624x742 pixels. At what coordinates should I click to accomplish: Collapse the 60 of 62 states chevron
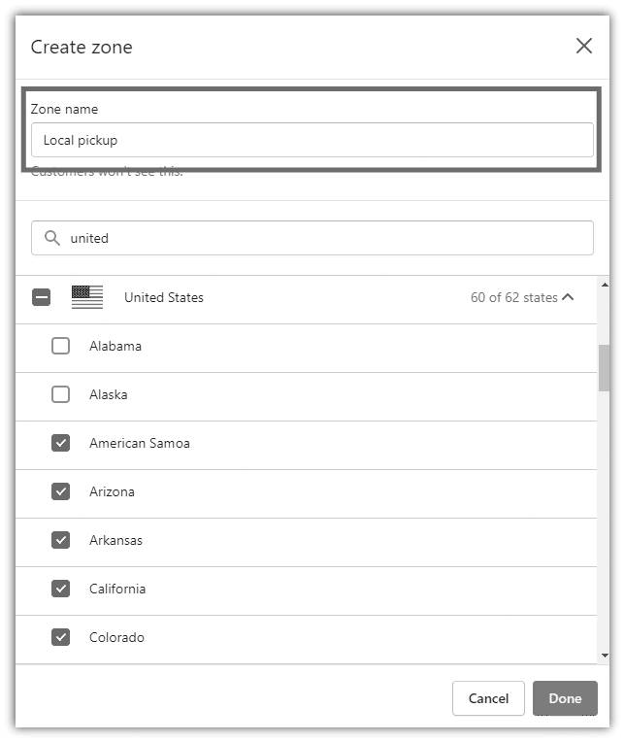(x=569, y=297)
